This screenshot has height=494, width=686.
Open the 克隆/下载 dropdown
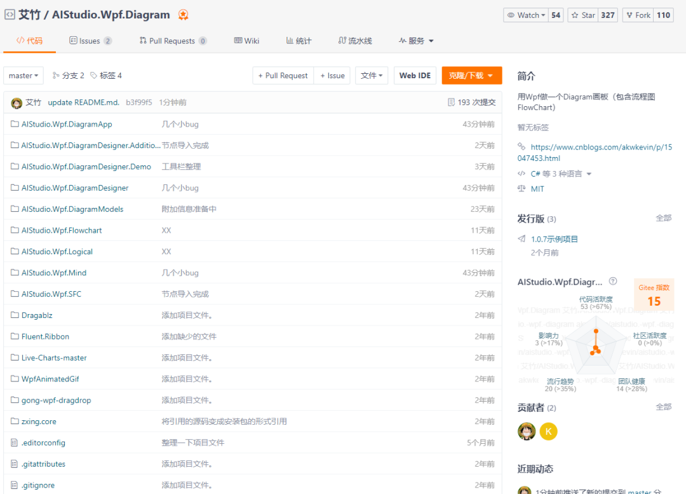click(x=471, y=75)
